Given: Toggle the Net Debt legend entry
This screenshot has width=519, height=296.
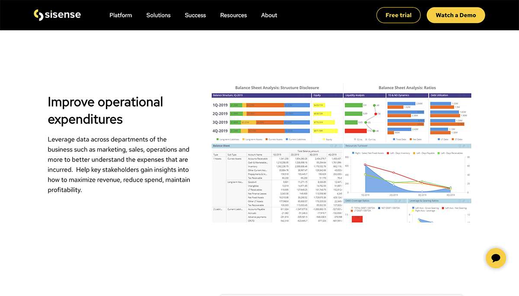Looking at the screenshot, I should (x=416, y=139).
